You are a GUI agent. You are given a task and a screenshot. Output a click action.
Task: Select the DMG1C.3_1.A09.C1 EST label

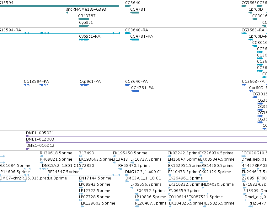(x=144, y=172)
